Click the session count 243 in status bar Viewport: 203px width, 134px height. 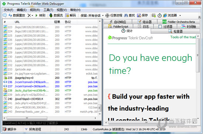66,129
